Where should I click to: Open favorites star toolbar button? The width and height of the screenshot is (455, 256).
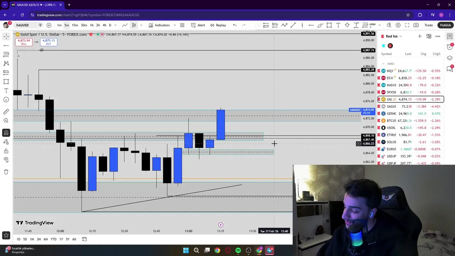[6, 235]
